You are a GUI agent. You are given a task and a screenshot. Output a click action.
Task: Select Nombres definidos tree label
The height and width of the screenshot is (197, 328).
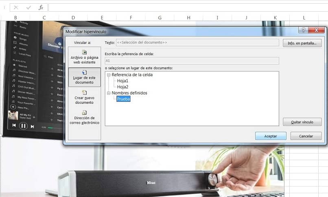[129, 93]
